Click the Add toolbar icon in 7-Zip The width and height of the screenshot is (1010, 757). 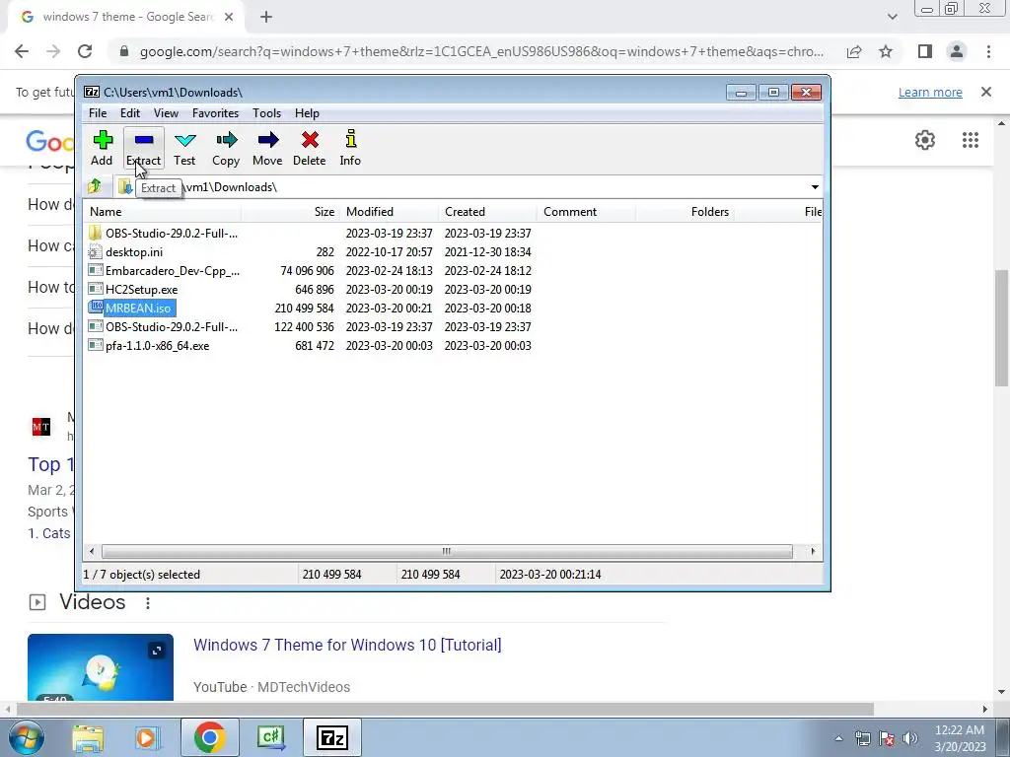pos(102,148)
